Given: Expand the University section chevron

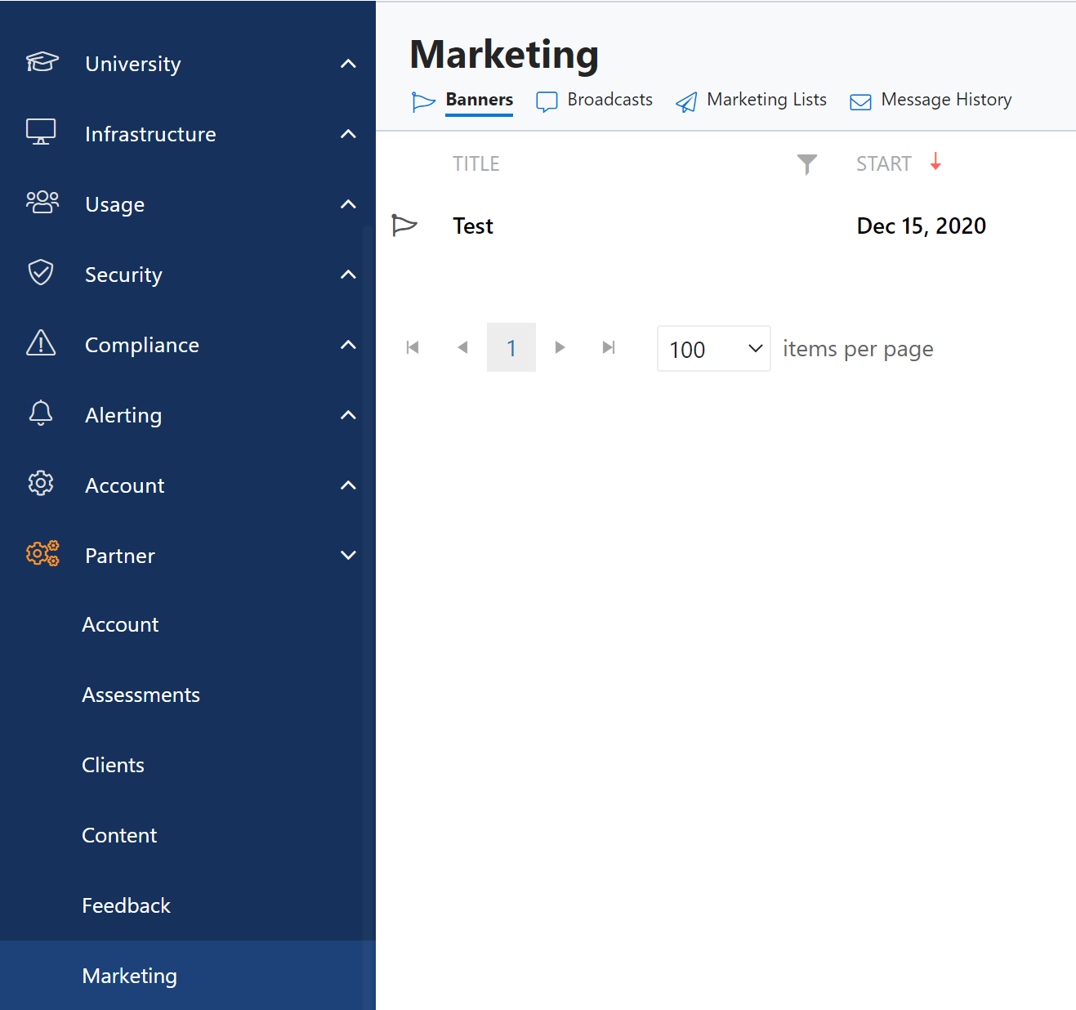Looking at the screenshot, I should point(348,64).
